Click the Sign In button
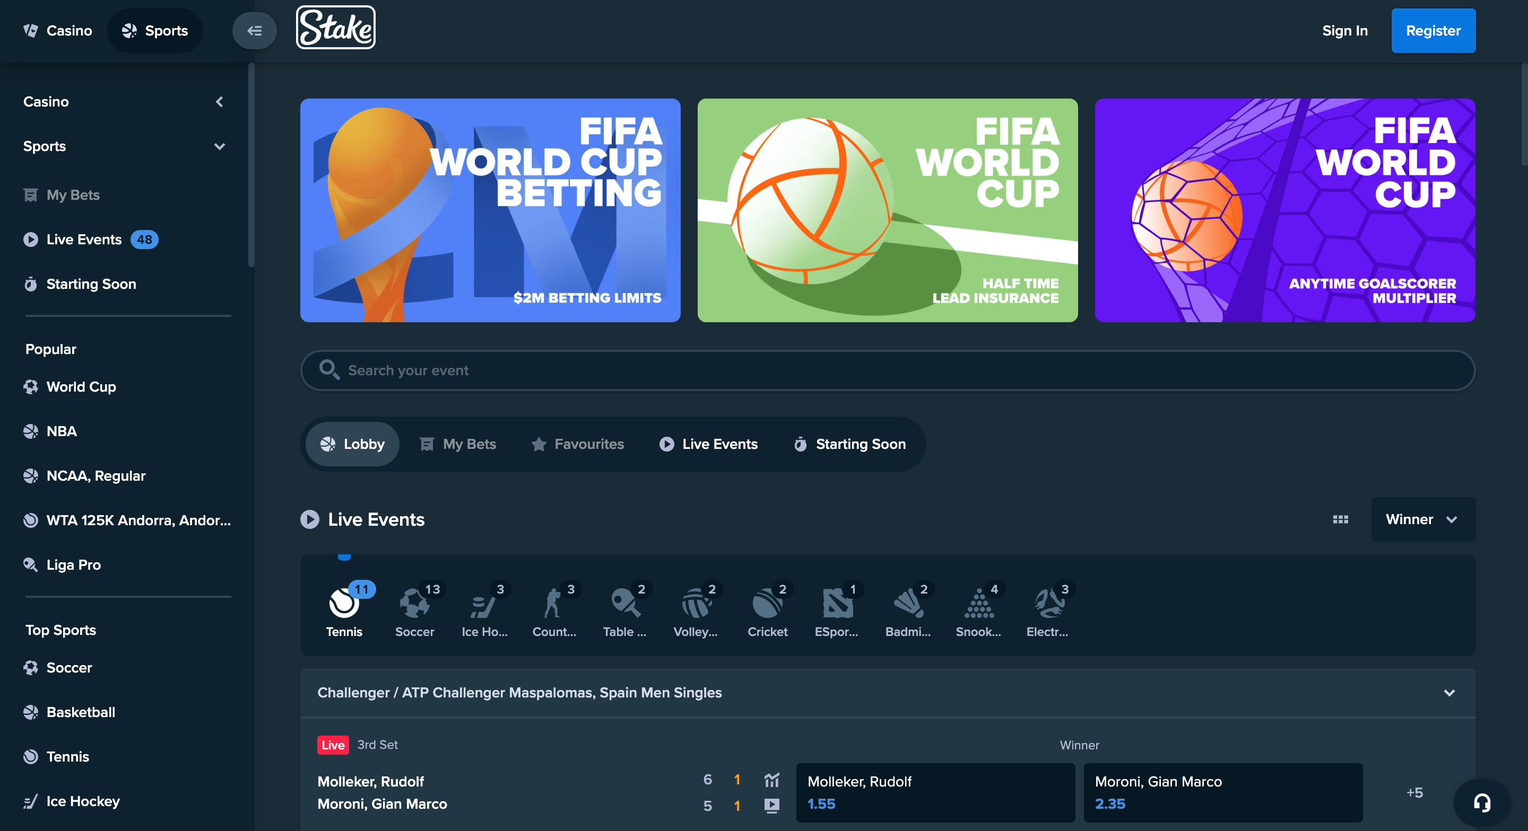 (x=1345, y=31)
